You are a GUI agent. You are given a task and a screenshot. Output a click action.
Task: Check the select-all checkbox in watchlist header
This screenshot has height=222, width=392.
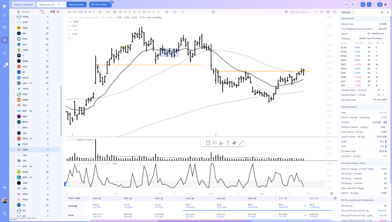point(13,12)
